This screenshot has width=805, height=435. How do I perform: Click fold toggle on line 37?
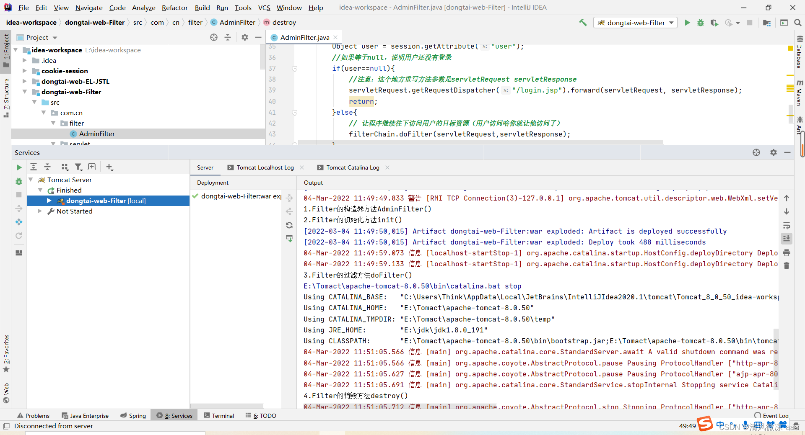tap(295, 68)
